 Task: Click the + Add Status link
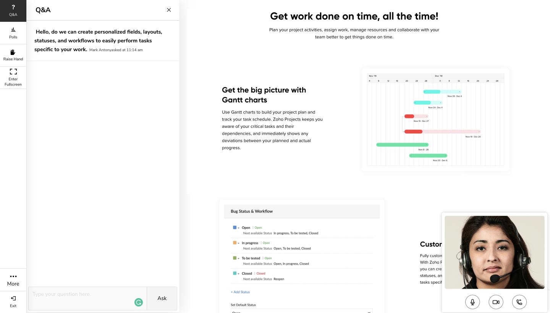coord(240,292)
